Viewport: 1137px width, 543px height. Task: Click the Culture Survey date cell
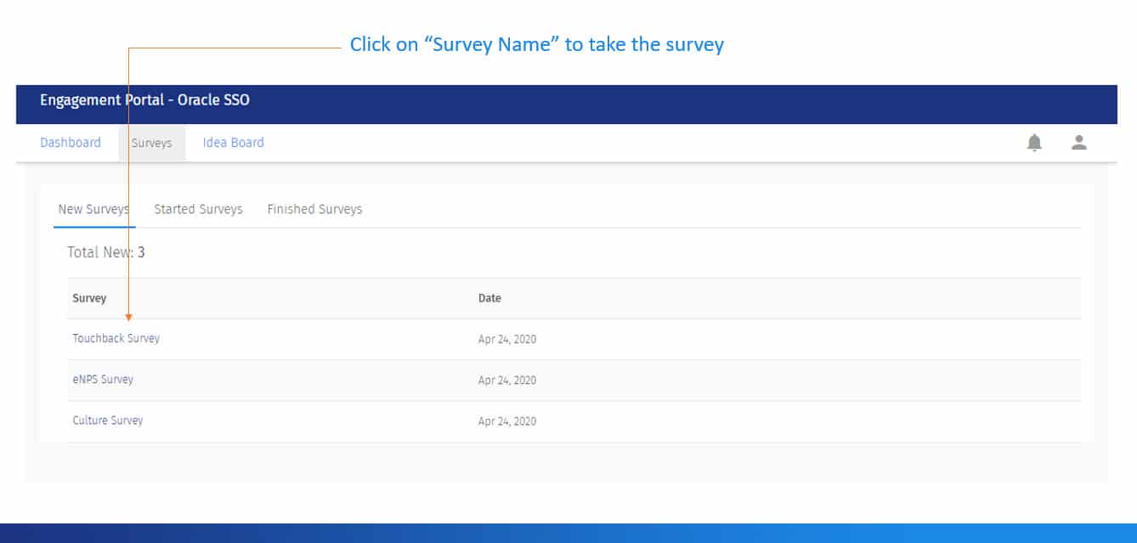pos(507,421)
